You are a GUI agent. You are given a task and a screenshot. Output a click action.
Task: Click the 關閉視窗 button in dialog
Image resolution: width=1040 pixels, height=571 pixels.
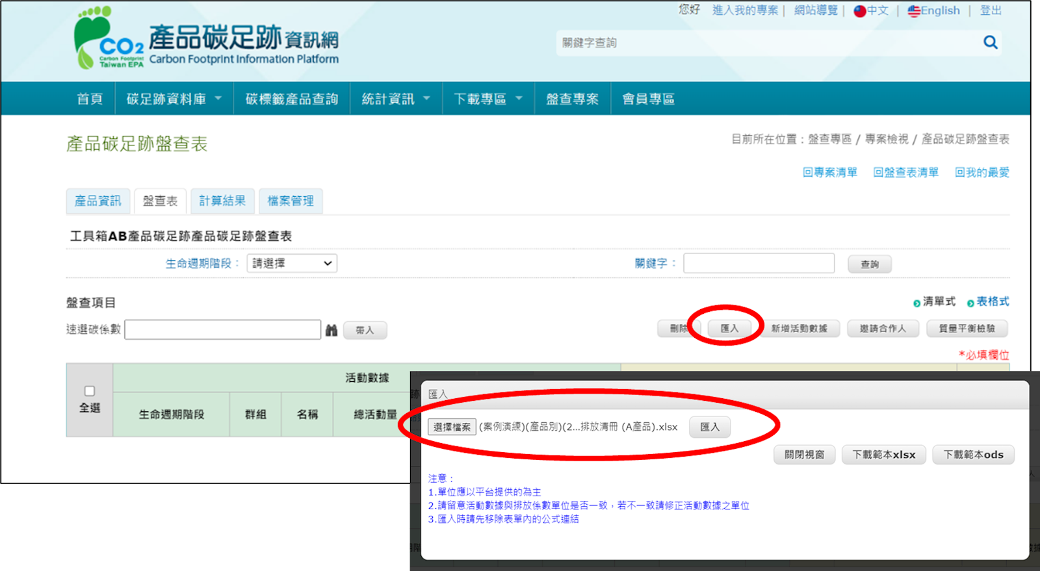(x=804, y=455)
